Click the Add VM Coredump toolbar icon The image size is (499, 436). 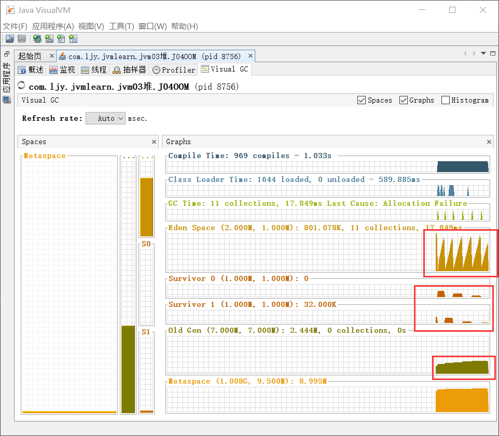[61, 39]
